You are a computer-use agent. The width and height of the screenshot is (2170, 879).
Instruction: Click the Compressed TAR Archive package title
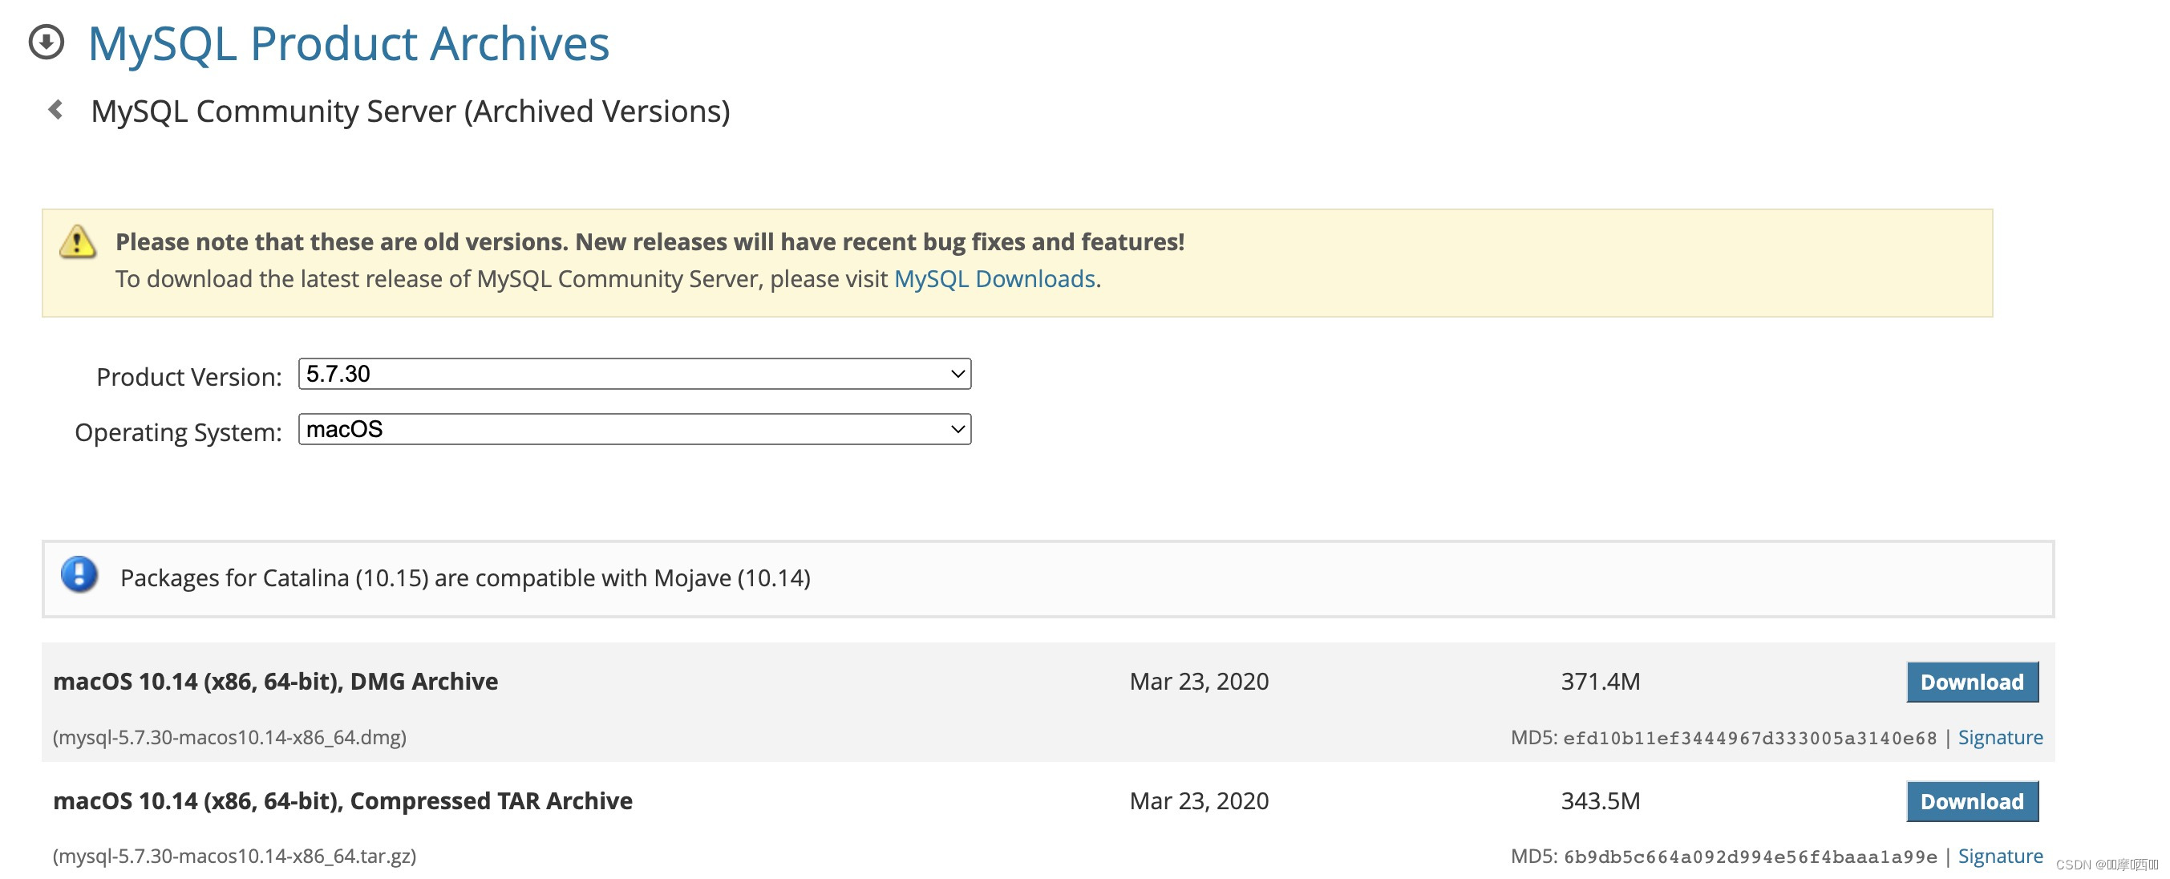[343, 800]
